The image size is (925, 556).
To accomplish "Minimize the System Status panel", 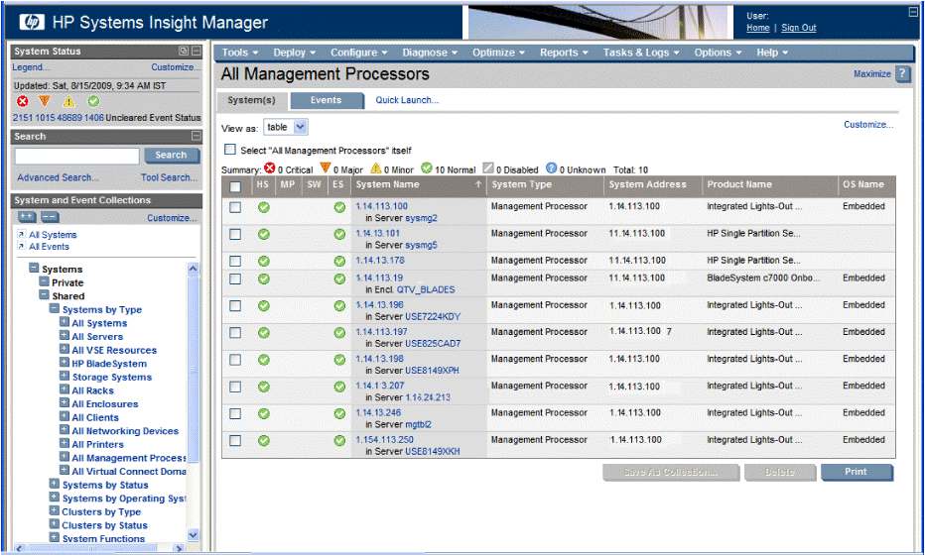I will 196,52.
